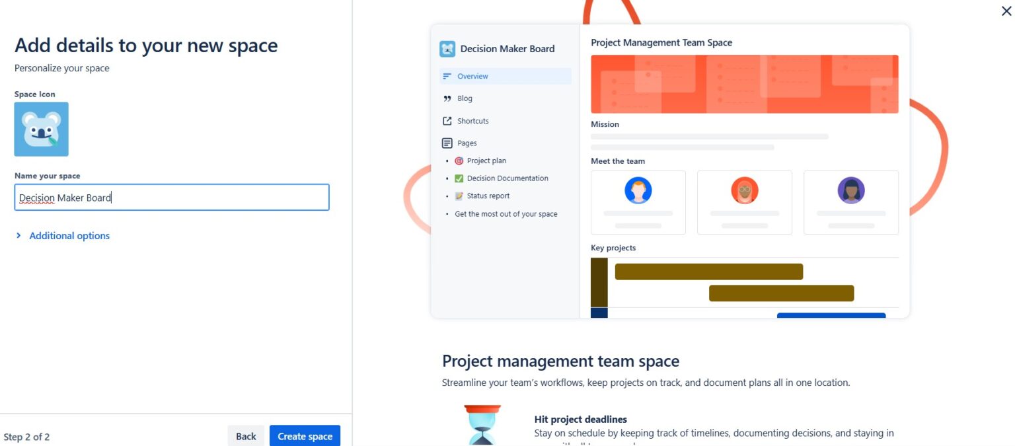Click the 'Blog' label in preview sidebar
This screenshot has height=446, width=1015.
tap(465, 98)
